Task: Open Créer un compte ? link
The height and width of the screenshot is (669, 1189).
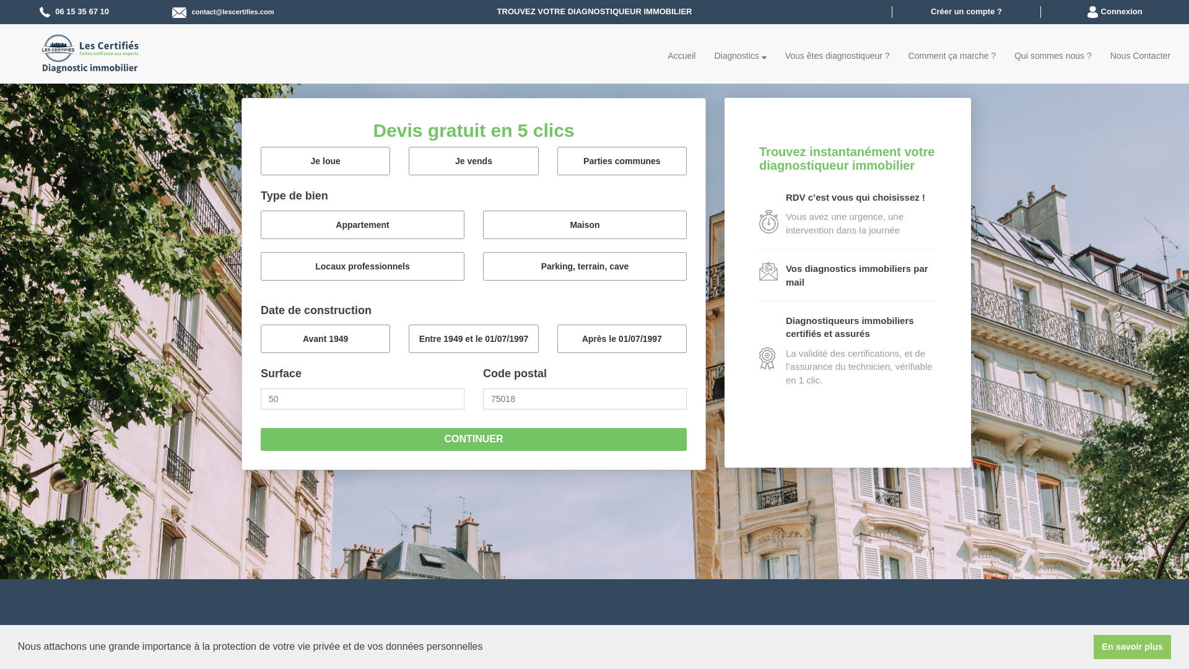Action: [x=965, y=11]
